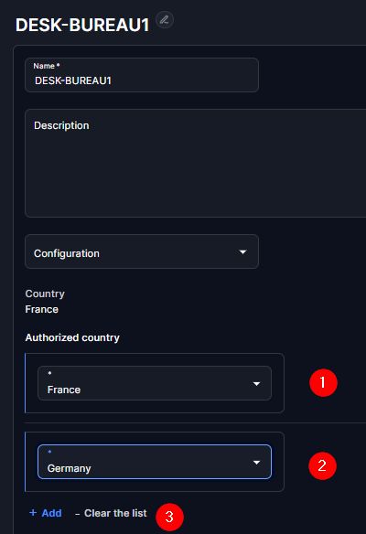This screenshot has height=534, width=366.
Task: Click the pencil edit icon beside DESK-BUREAU1 title
Action: [x=165, y=20]
